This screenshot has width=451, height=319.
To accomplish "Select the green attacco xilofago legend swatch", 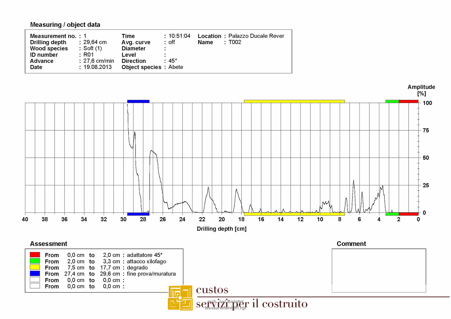I will (35, 261).
